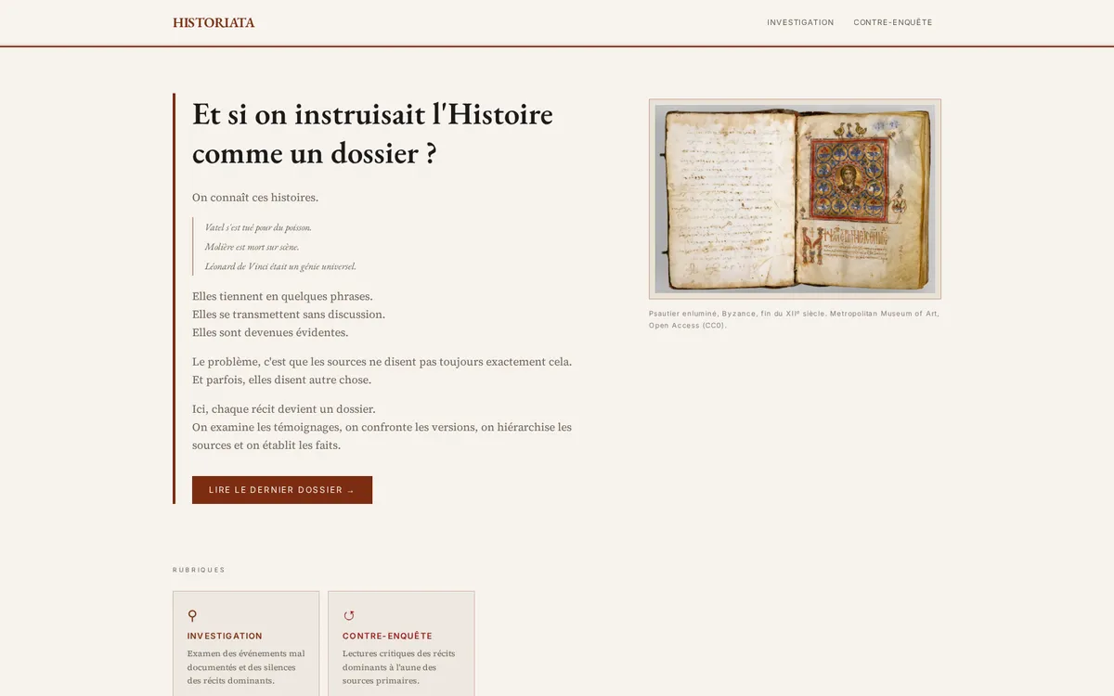Screen dimensions: 1114x696
Task: Click the sentence starting 'Le problème, c'est que'
Action: (x=382, y=361)
